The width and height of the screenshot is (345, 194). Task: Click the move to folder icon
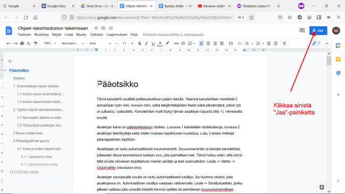tap(103, 28)
